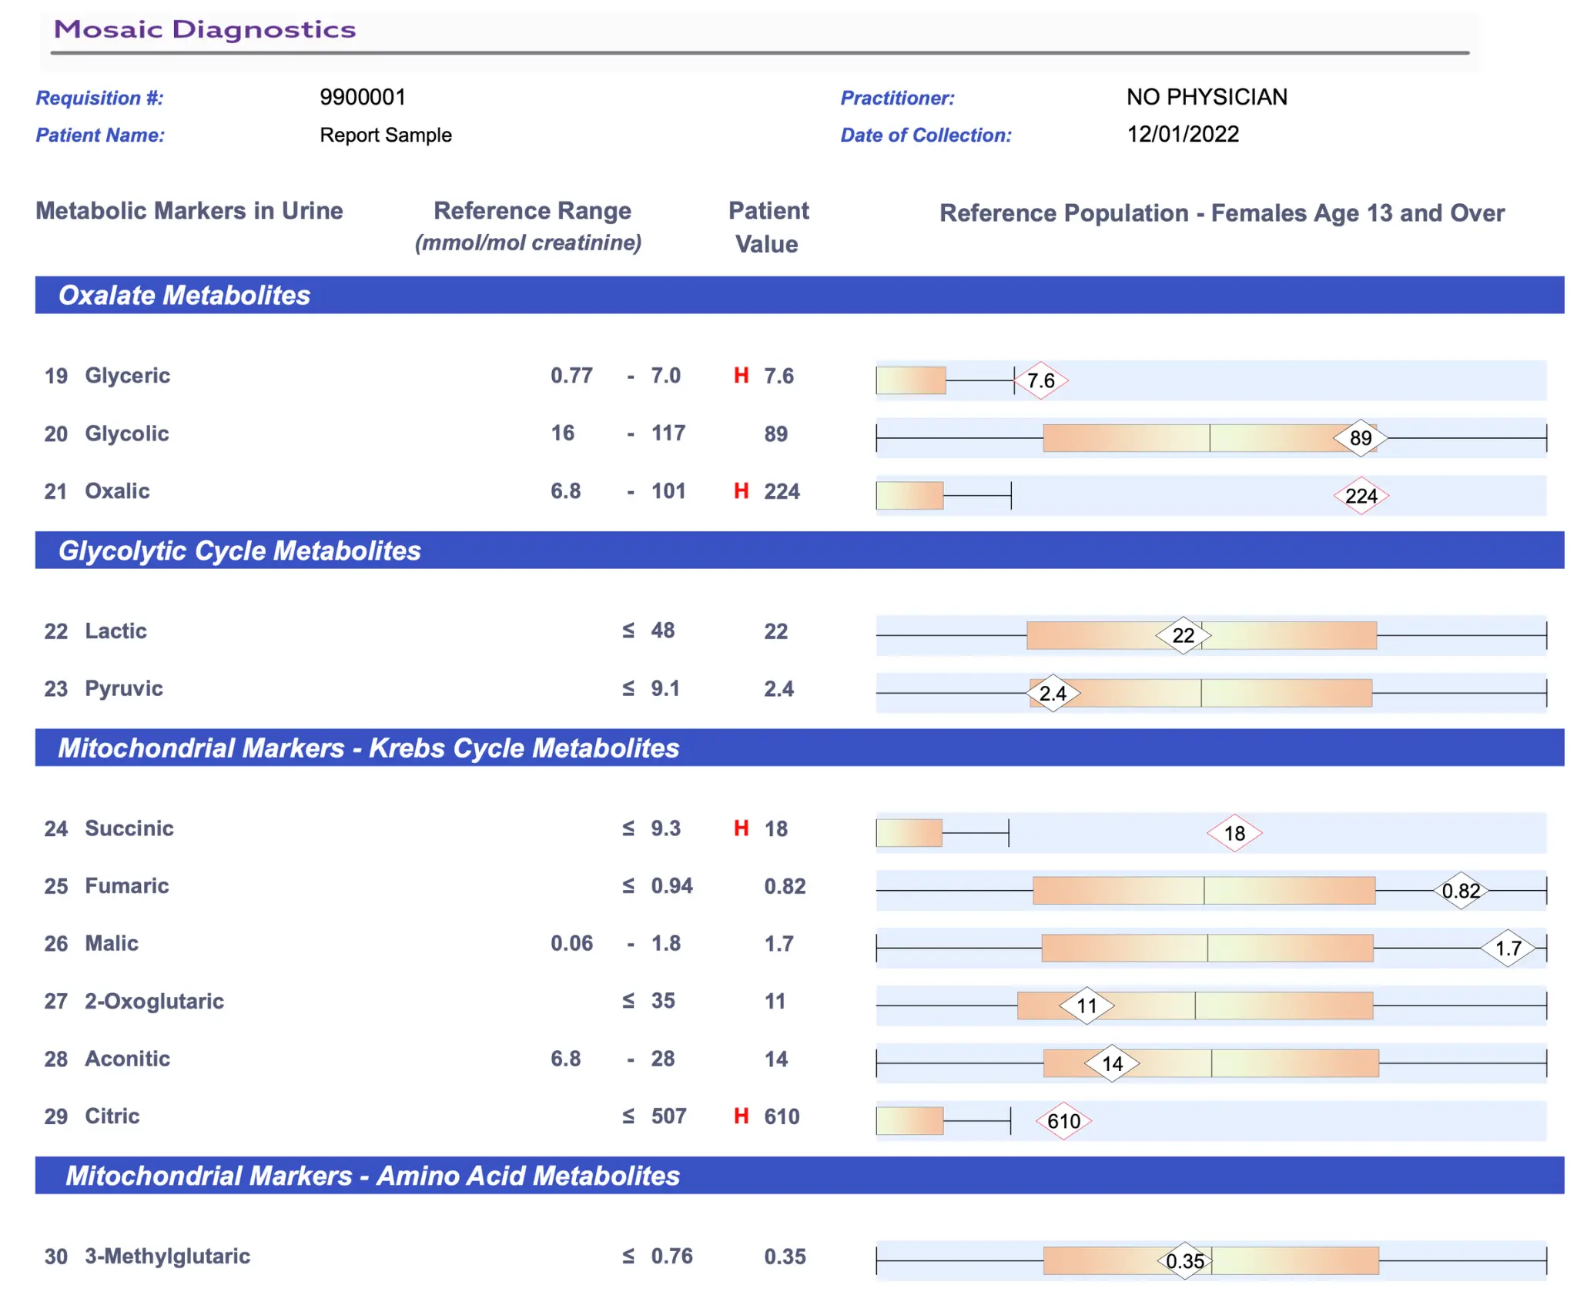Click the 11 diamond on the 2-Oxoglutaric bar
Image resolution: width=1577 pixels, height=1295 pixels.
(1086, 1006)
